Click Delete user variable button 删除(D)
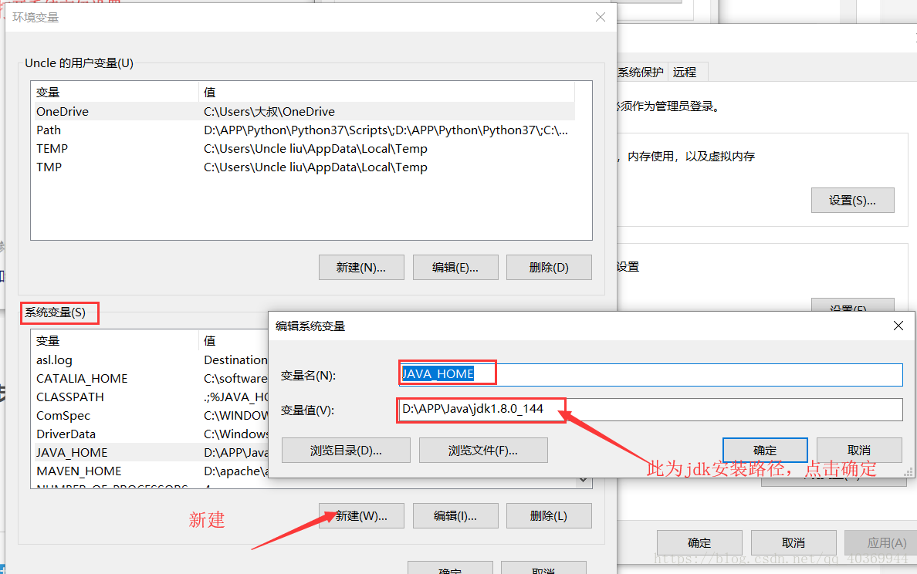Viewport: 917px width, 574px height. coord(549,268)
